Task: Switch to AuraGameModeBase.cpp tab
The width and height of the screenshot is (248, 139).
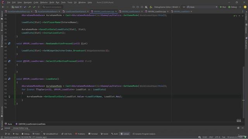Action: click(19, 12)
